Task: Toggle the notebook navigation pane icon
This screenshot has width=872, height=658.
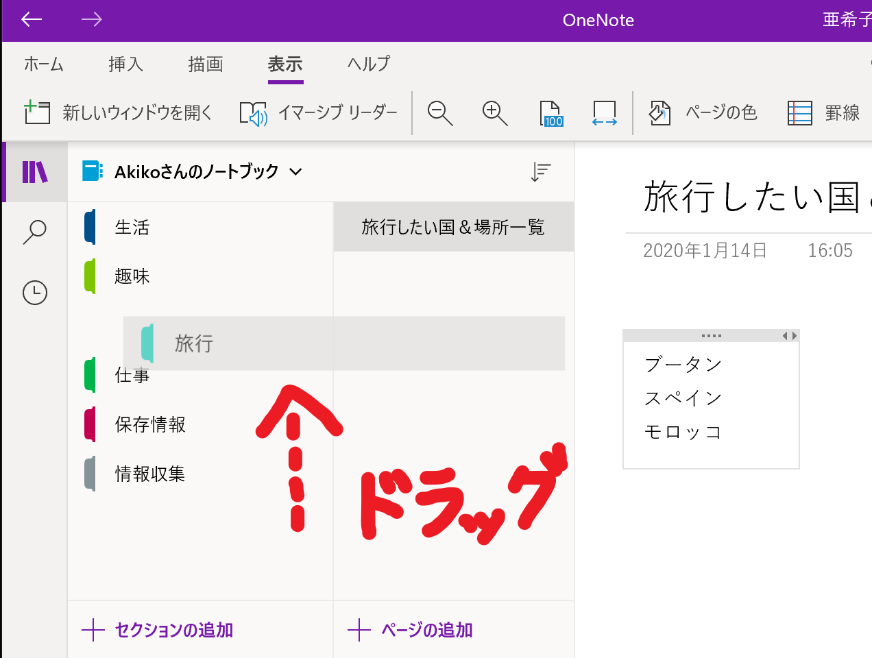Action: pyautogui.click(x=35, y=172)
